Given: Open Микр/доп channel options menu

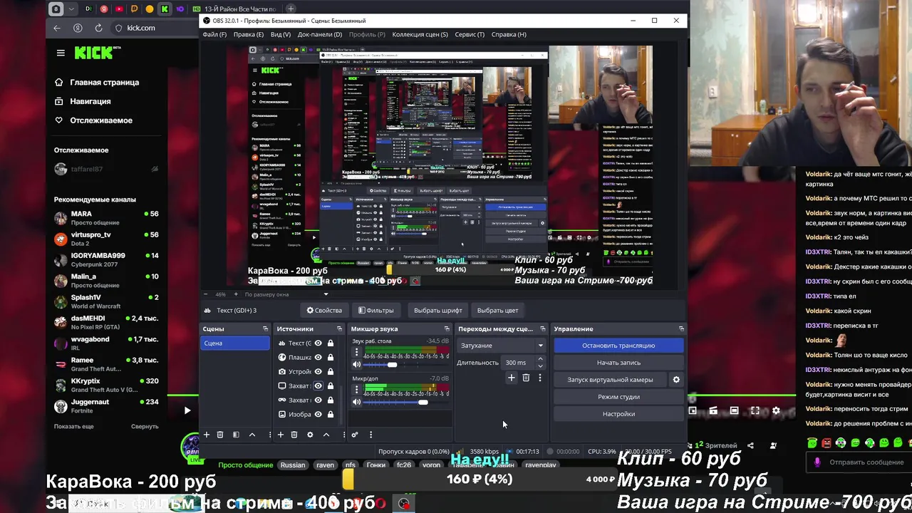Looking at the screenshot, I should pos(357,390).
